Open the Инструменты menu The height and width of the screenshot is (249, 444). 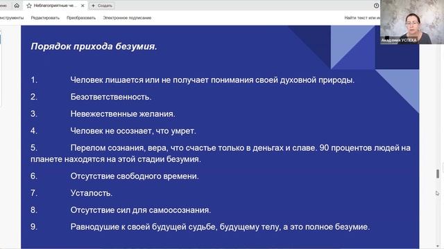(x=12, y=18)
